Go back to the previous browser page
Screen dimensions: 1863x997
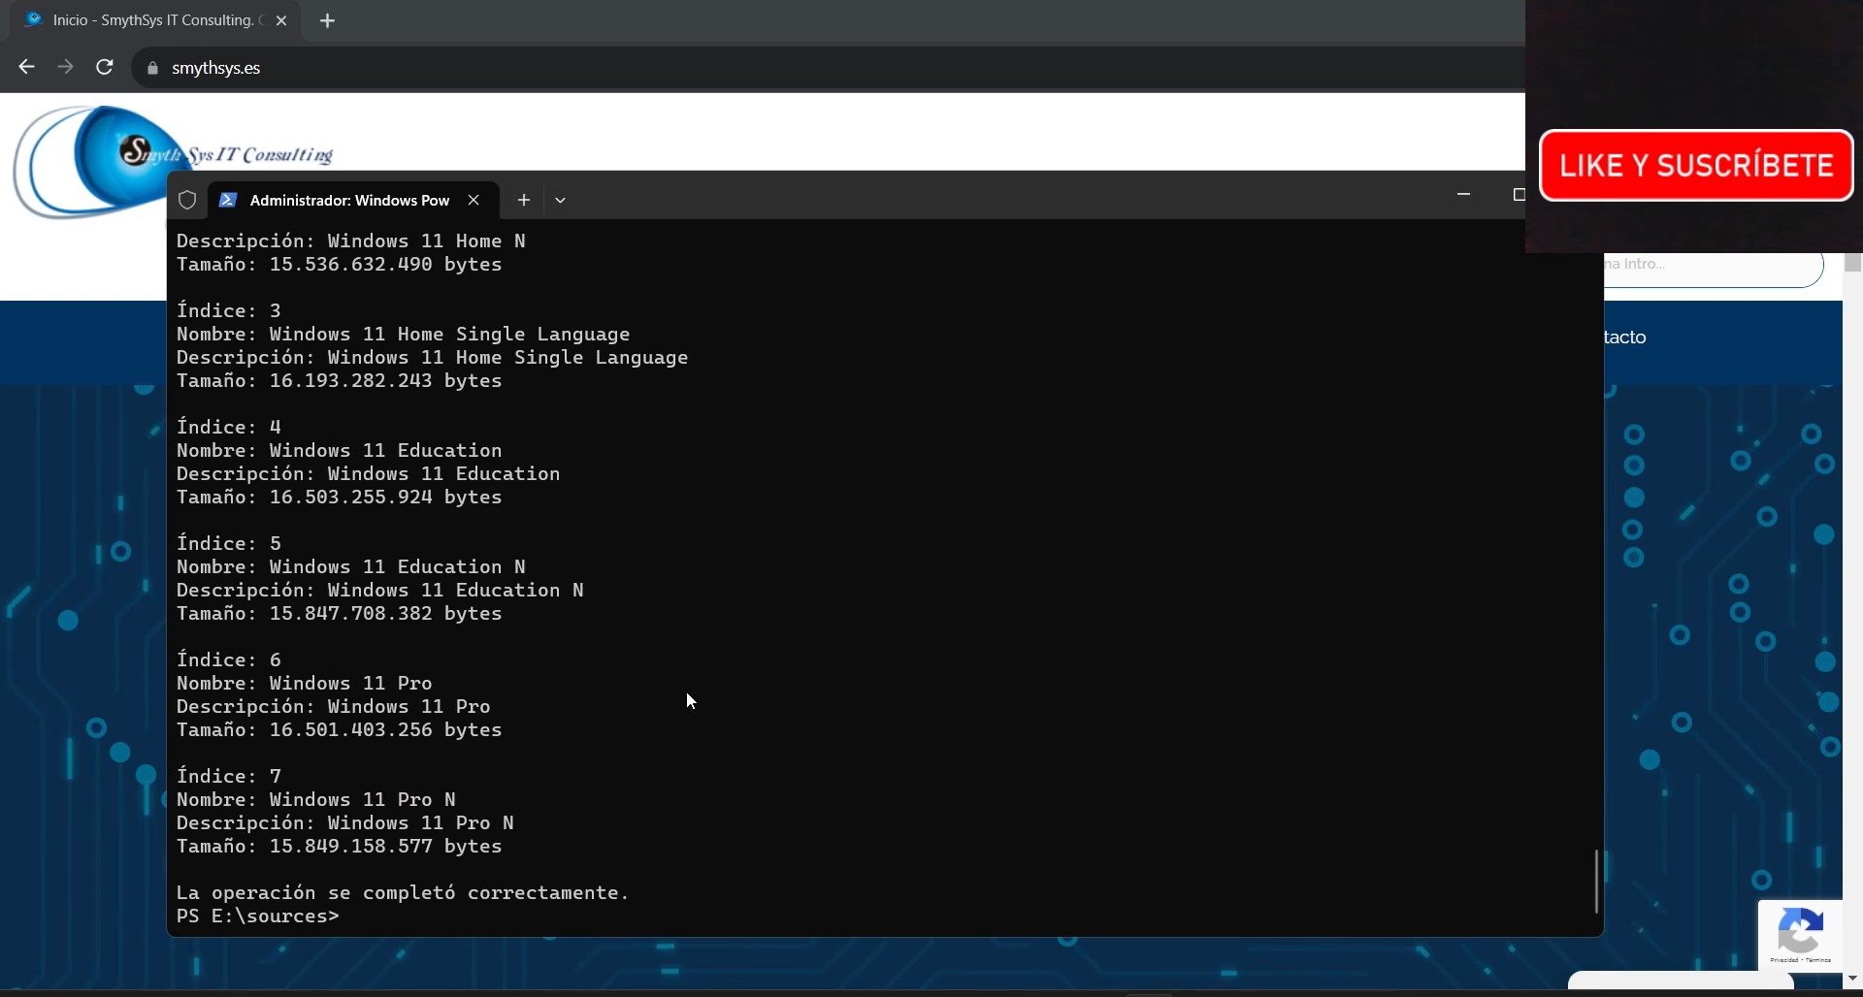(x=26, y=67)
